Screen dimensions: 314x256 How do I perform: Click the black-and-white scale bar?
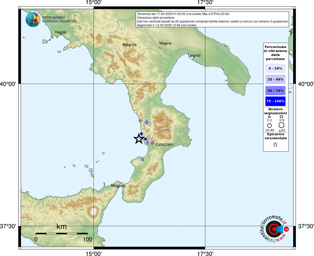[62, 234]
